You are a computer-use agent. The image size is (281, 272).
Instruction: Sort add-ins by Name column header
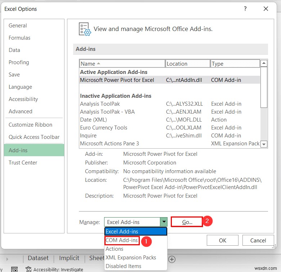point(122,64)
